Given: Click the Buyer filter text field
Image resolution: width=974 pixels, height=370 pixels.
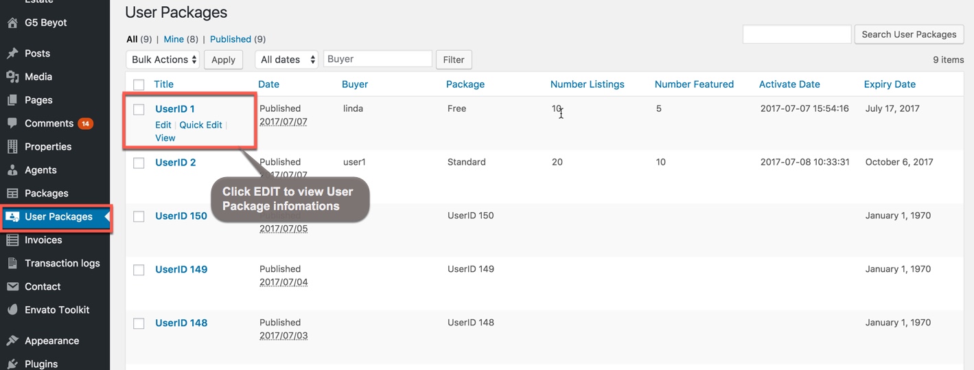Looking at the screenshot, I should [378, 59].
